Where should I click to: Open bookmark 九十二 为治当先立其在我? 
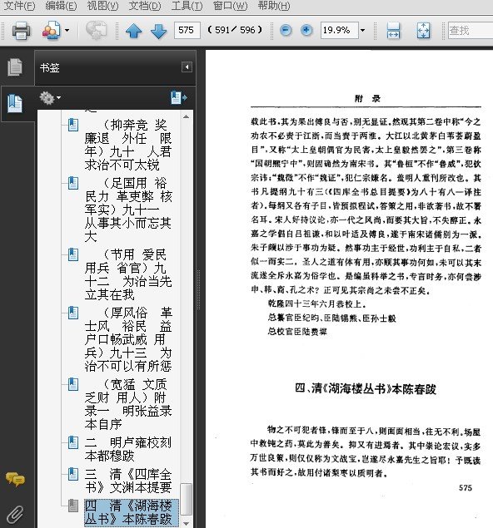coord(128,274)
